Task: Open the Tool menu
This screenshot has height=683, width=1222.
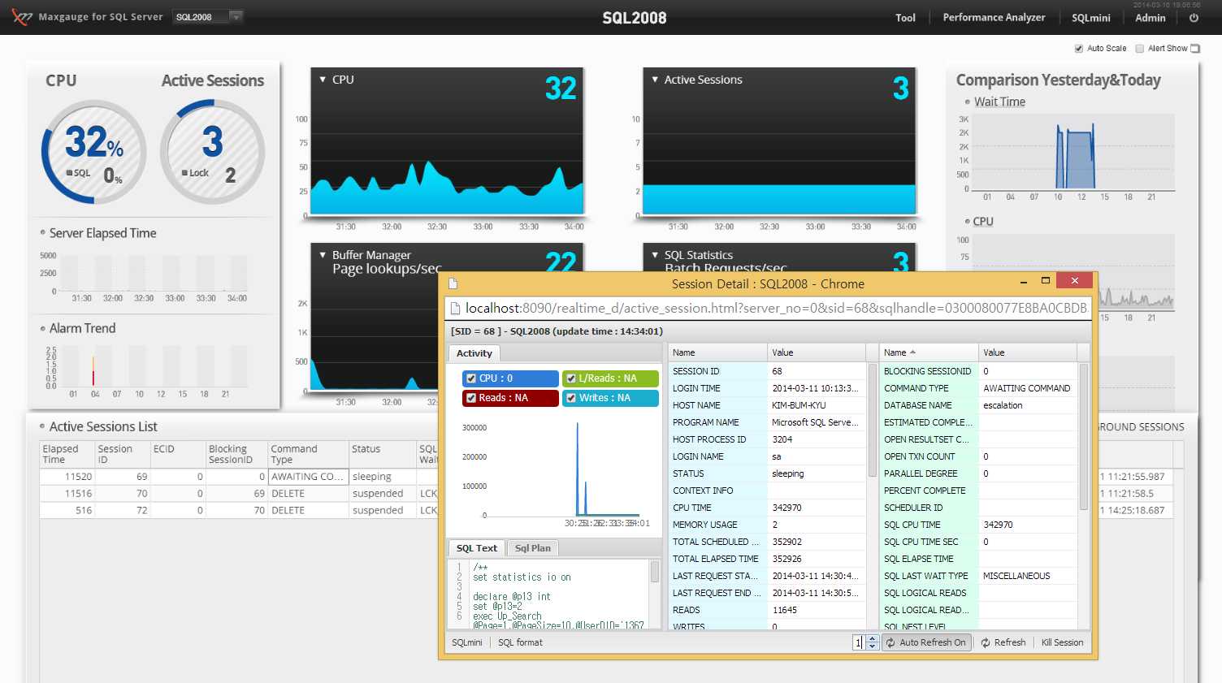Action: 905,17
